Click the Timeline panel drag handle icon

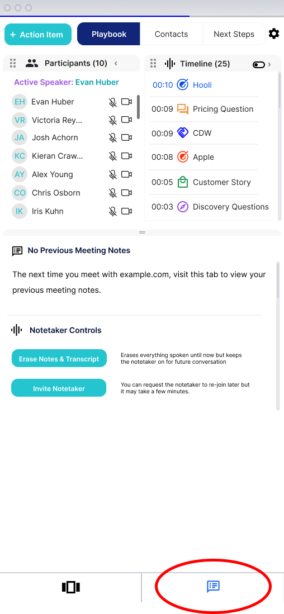point(153,63)
